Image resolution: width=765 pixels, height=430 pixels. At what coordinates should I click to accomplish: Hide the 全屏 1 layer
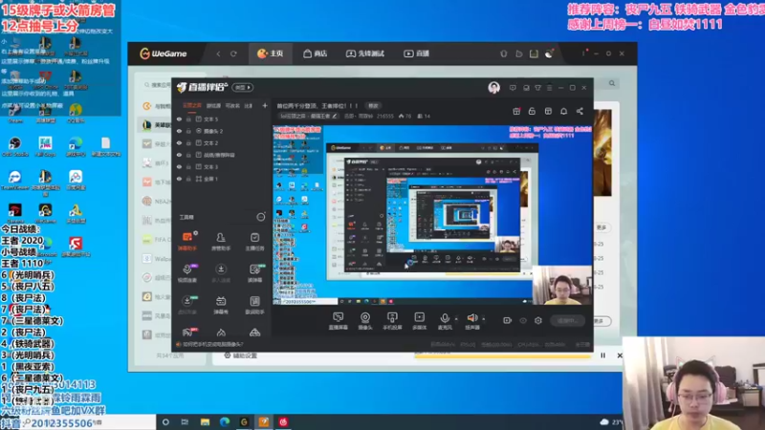click(179, 179)
